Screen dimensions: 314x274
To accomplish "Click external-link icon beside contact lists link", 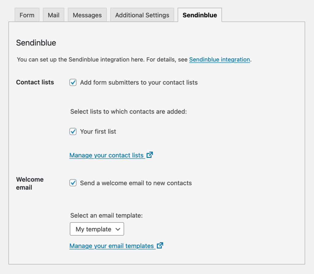I will tap(150, 155).
